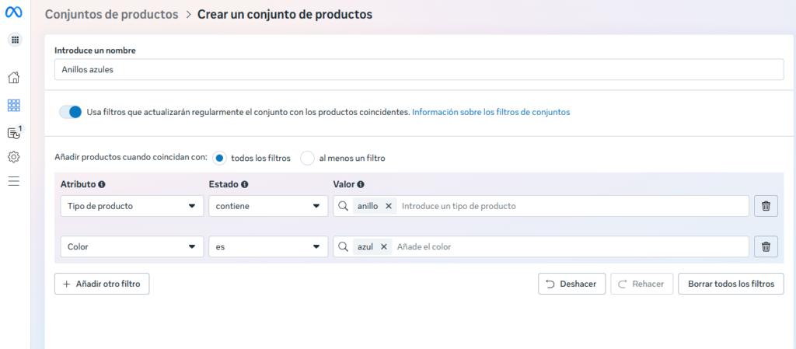796x349 pixels.
Task: Open the notifications icon with badge 1
Action: (x=14, y=133)
